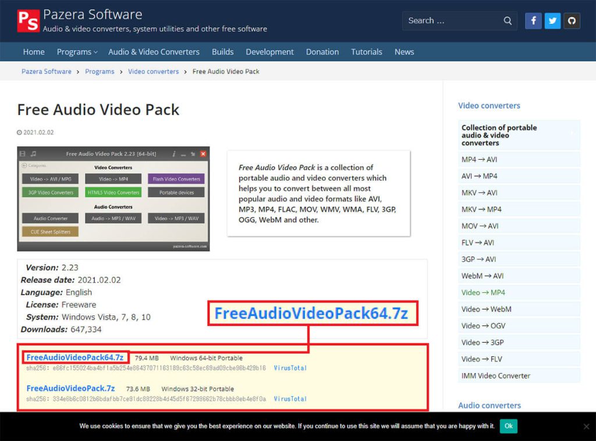Screen dimensions: 596x441
Task: Click the 2021.02.02 post date
Action: (38, 132)
